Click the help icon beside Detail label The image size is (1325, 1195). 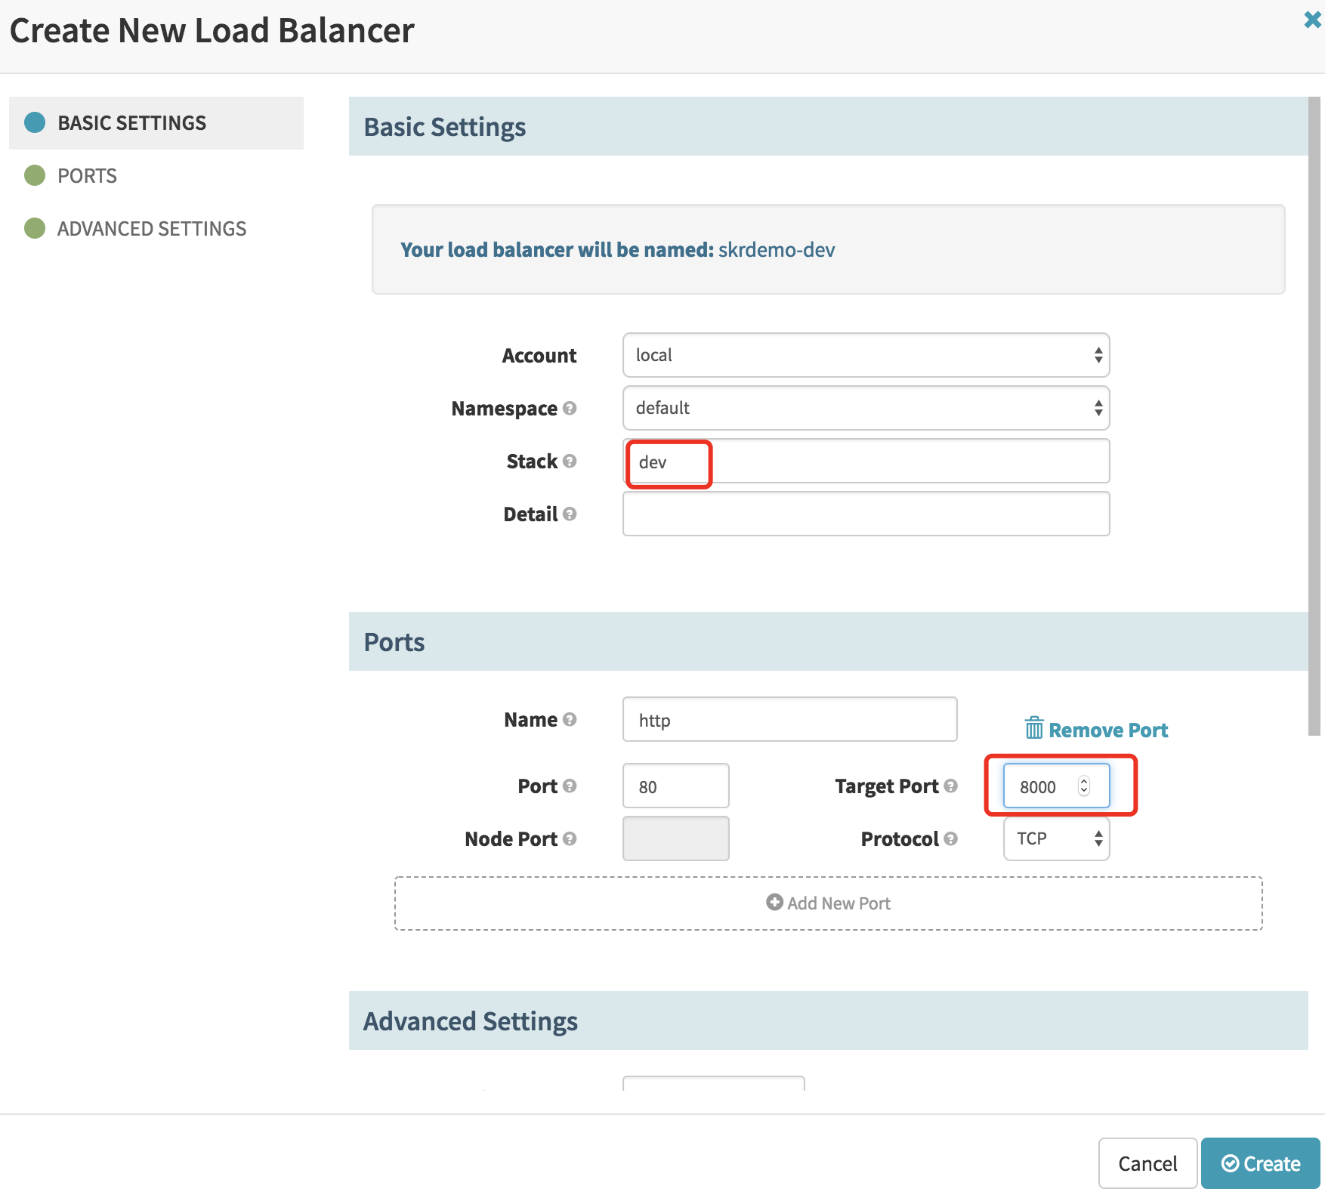[x=570, y=514]
